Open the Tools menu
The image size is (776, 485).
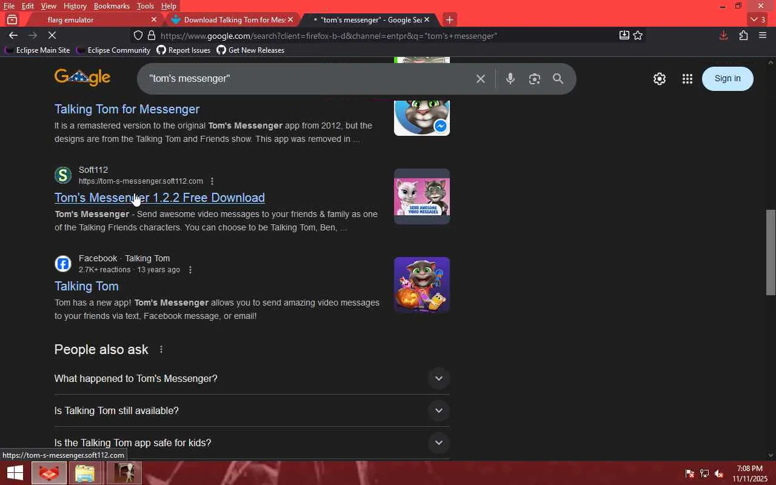[x=145, y=5]
